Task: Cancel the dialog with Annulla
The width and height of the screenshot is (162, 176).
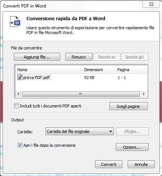Action: 141,164
